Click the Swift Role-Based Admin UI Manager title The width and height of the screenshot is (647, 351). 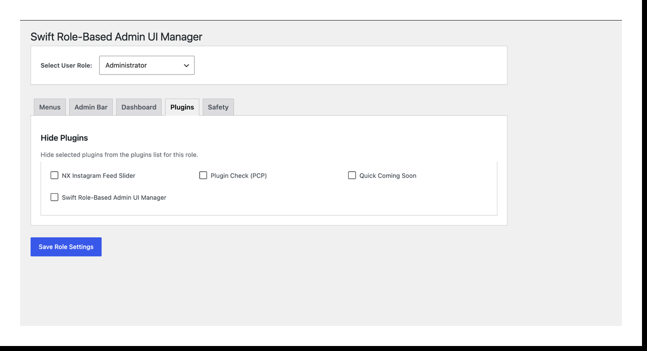(116, 37)
